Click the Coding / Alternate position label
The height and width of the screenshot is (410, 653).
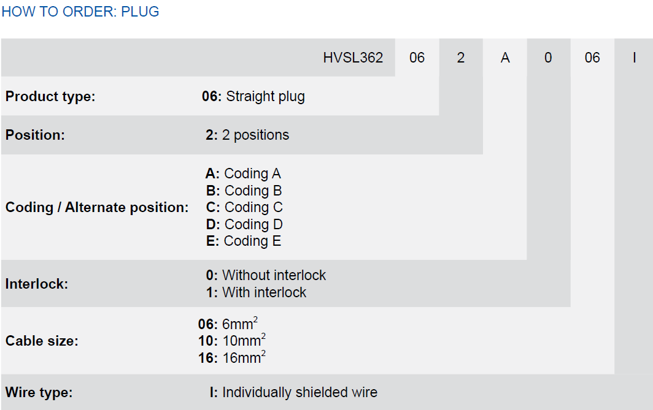coord(97,207)
